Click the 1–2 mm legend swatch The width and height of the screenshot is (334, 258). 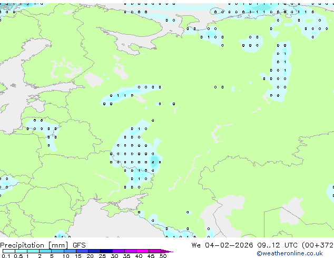pyautogui.click(x=33, y=251)
